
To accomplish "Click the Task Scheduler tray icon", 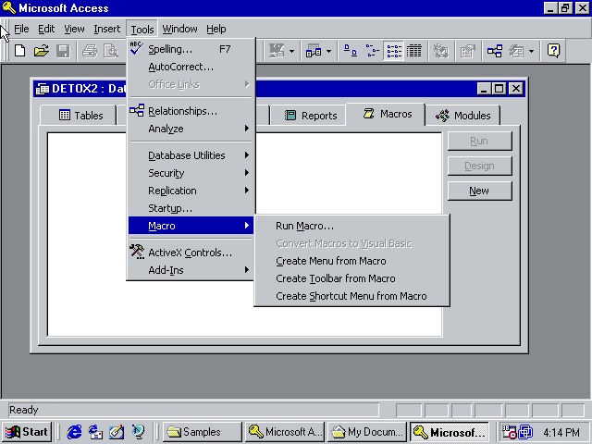I will [509, 432].
